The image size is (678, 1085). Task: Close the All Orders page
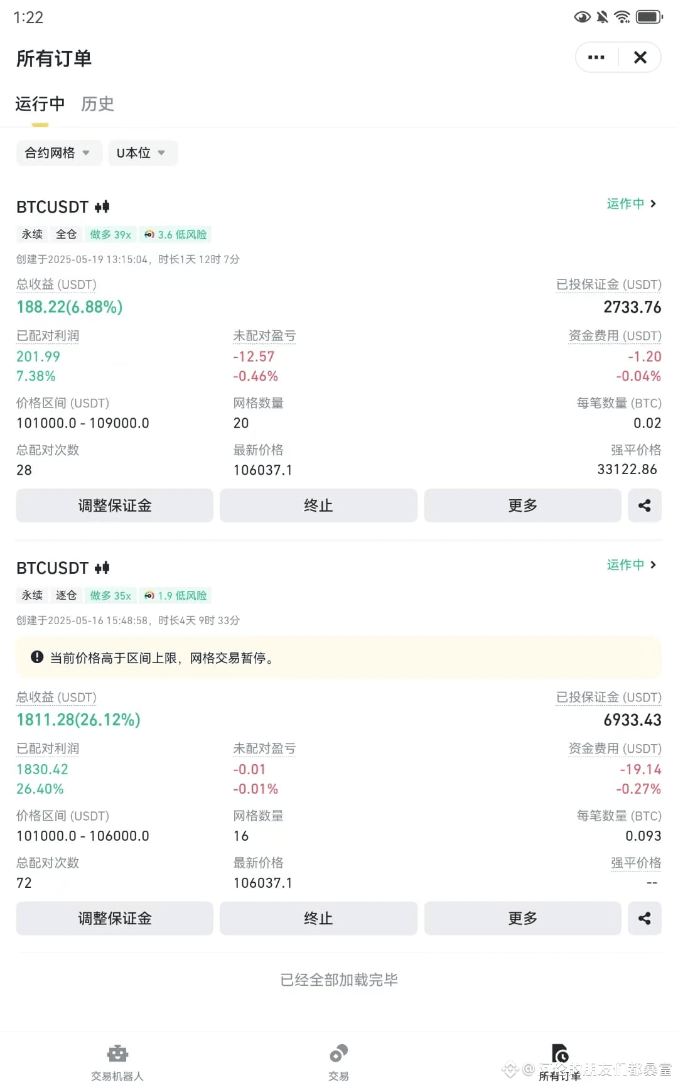[x=640, y=58]
